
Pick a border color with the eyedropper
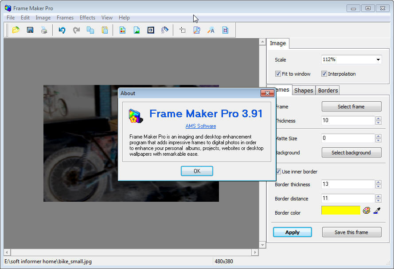(x=377, y=211)
